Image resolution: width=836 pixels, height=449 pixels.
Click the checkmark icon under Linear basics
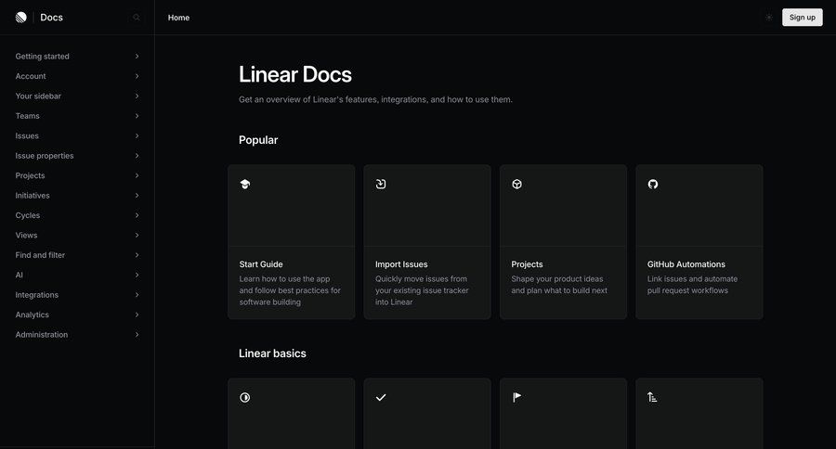point(381,397)
